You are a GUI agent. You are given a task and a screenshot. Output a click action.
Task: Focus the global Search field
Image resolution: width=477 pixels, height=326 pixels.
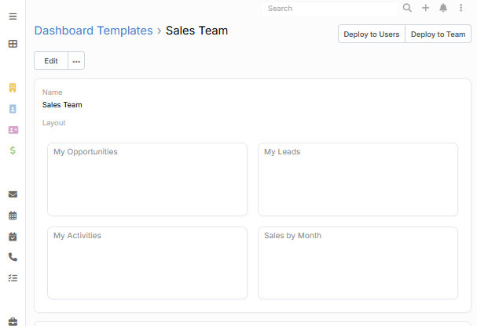(332, 9)
